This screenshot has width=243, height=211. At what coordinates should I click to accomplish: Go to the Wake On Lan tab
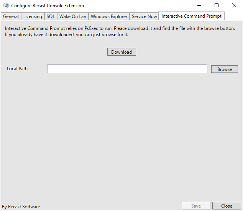(73, 16)
